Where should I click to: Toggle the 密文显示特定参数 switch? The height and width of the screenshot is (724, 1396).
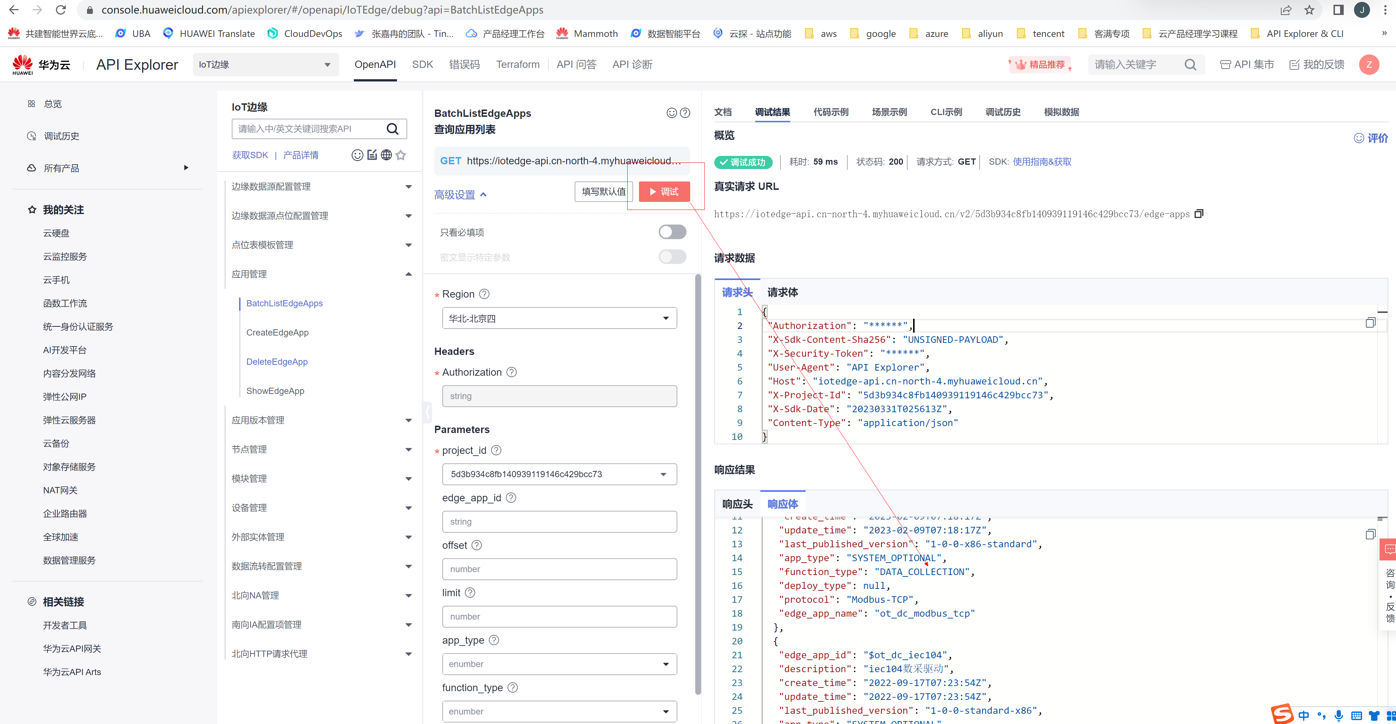click(672, 257)
